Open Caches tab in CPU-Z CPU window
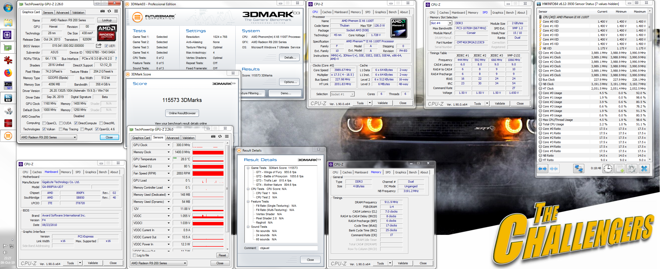660x269 pixels. 327,12
